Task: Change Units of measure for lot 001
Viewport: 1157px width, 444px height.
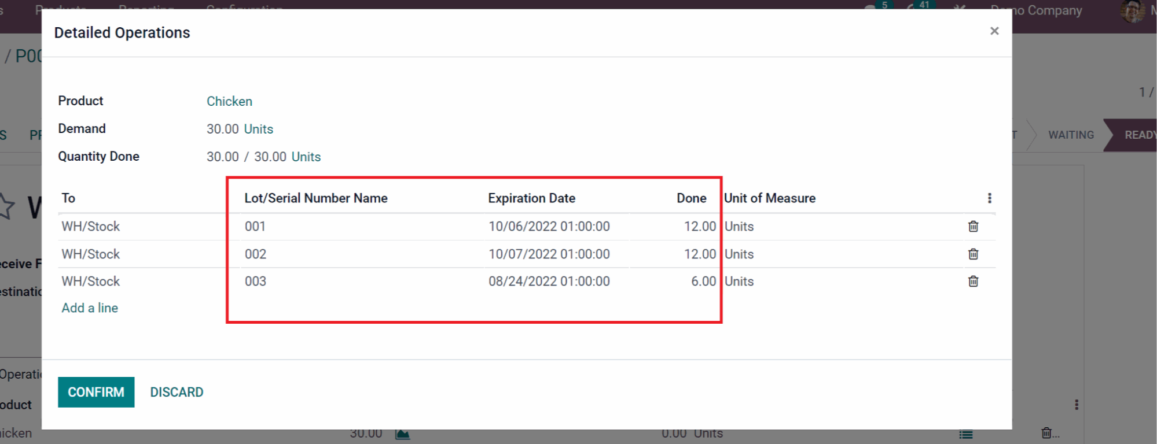Action: [739, 226]
